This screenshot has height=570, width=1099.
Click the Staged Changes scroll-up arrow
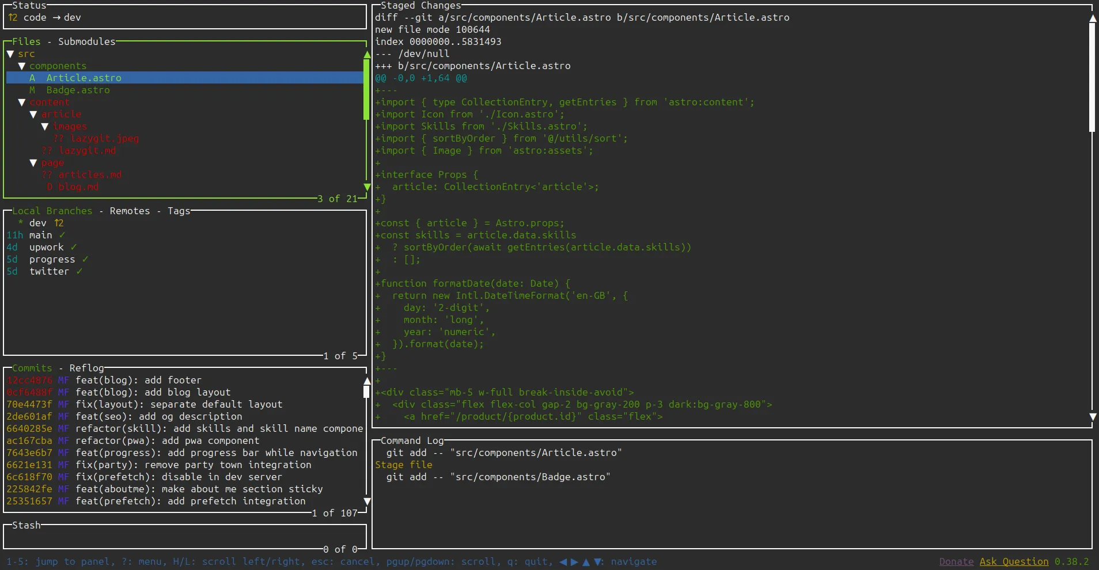pos(1092,18)
